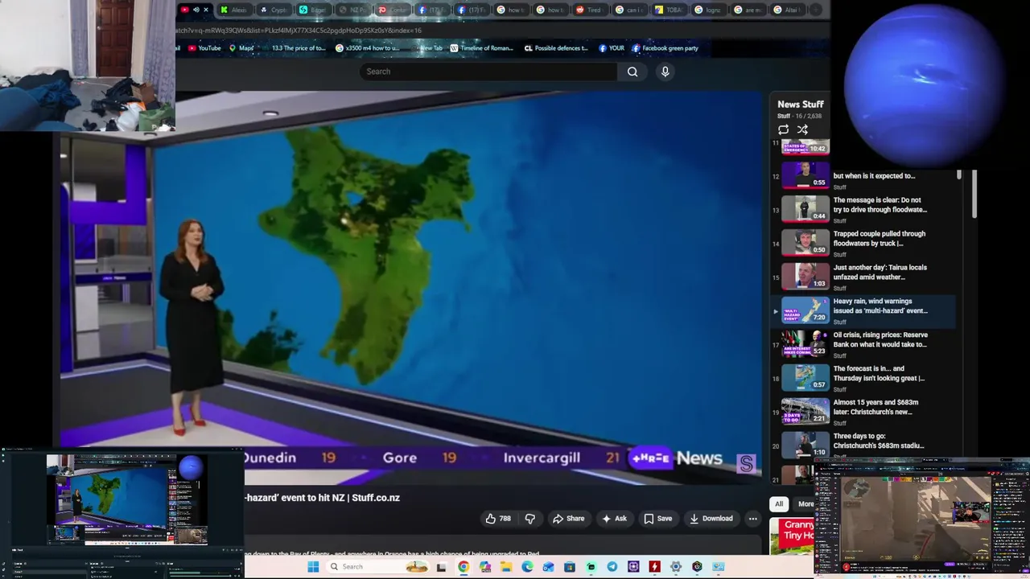The image size is (1030, 579).
Task: Open the YouTube bookmark
Action: point(204,48)
